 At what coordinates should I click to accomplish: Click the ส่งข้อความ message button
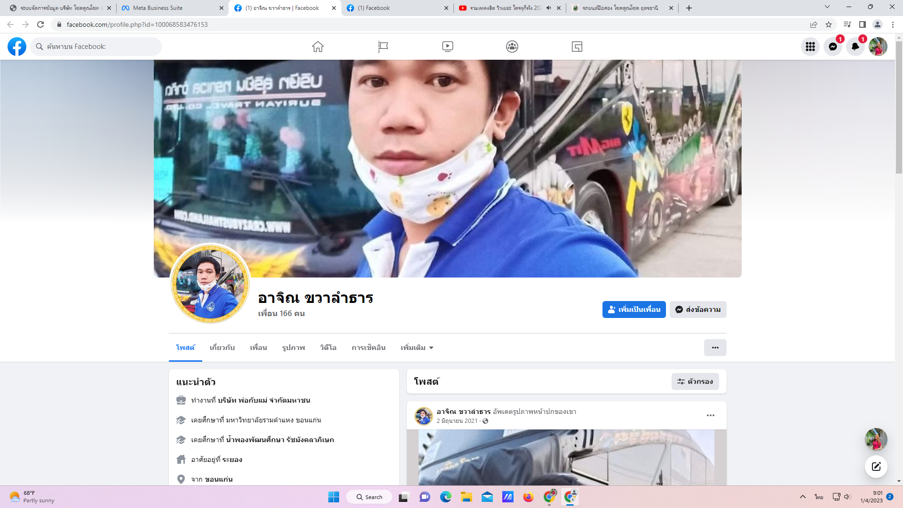[698, 310]
